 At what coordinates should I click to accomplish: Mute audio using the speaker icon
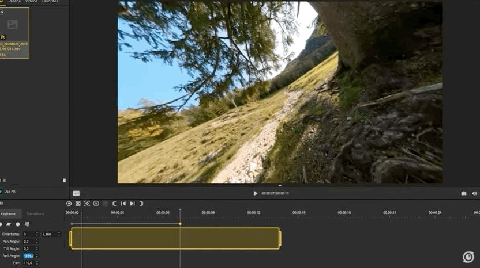pos(474,193)
